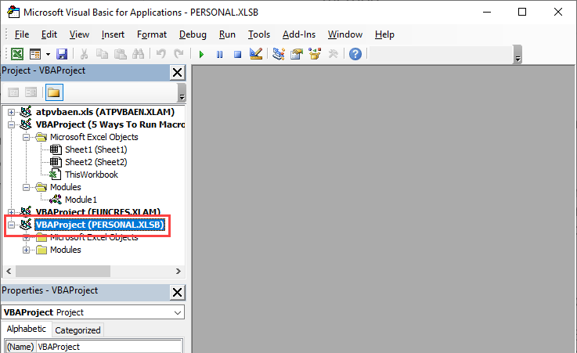
Task: Open the Object Browser icon
Action: point(315,54)
